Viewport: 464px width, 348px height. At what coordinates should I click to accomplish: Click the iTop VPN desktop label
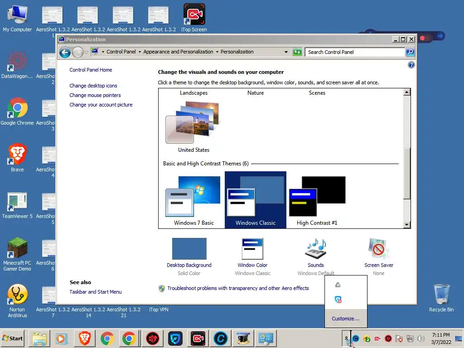coord(159,309)
